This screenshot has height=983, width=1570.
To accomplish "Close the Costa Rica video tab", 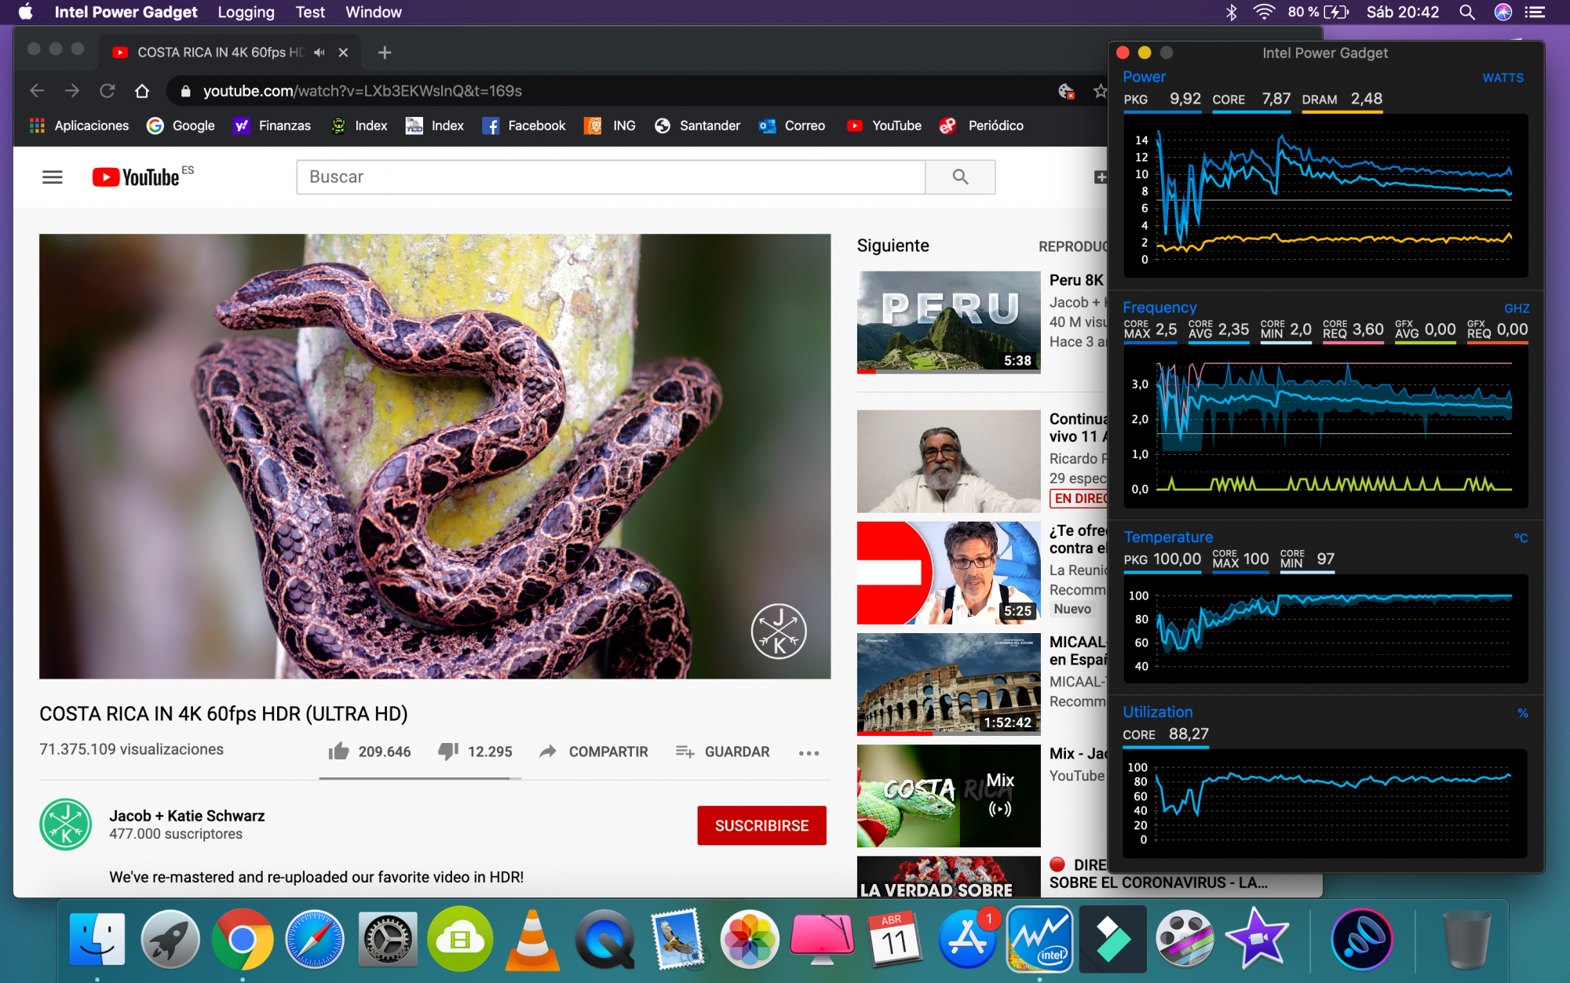I will (x=343, y=53).
